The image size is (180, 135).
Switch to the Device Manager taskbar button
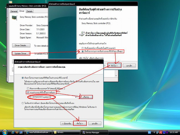(x=94, y=132)
